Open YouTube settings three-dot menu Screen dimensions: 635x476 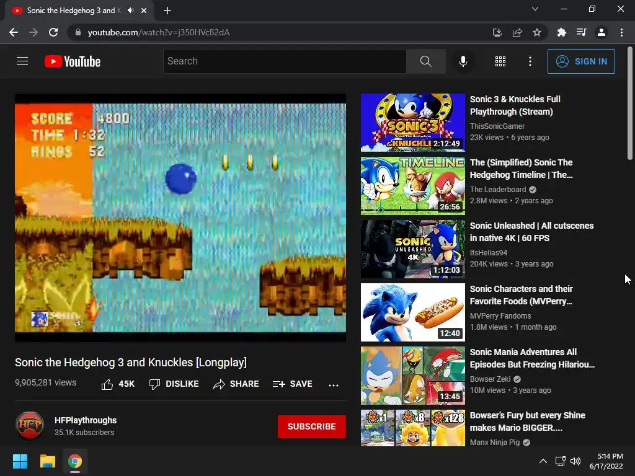click(x=530, y=61)
